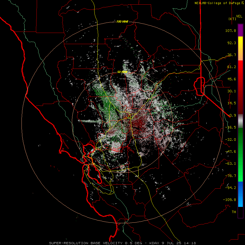Select the -63.1 legend value

coord(231,164)
